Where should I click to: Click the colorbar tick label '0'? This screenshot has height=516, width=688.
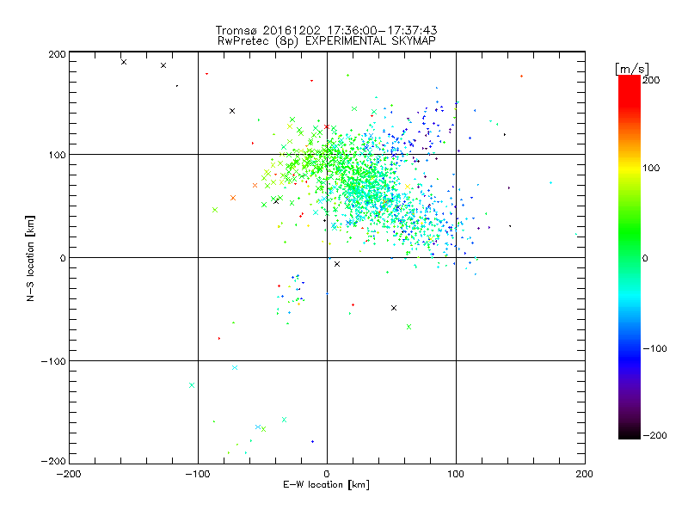point(645,258)
